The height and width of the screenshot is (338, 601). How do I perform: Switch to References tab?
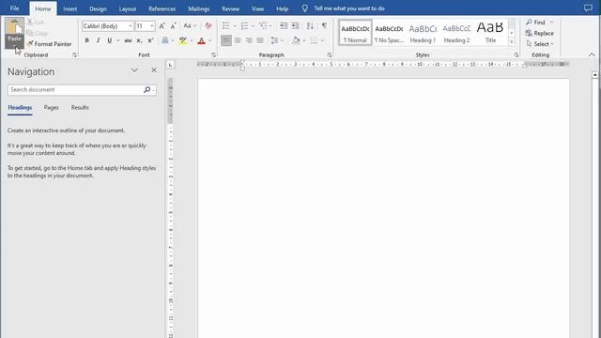tap(162, 8)
